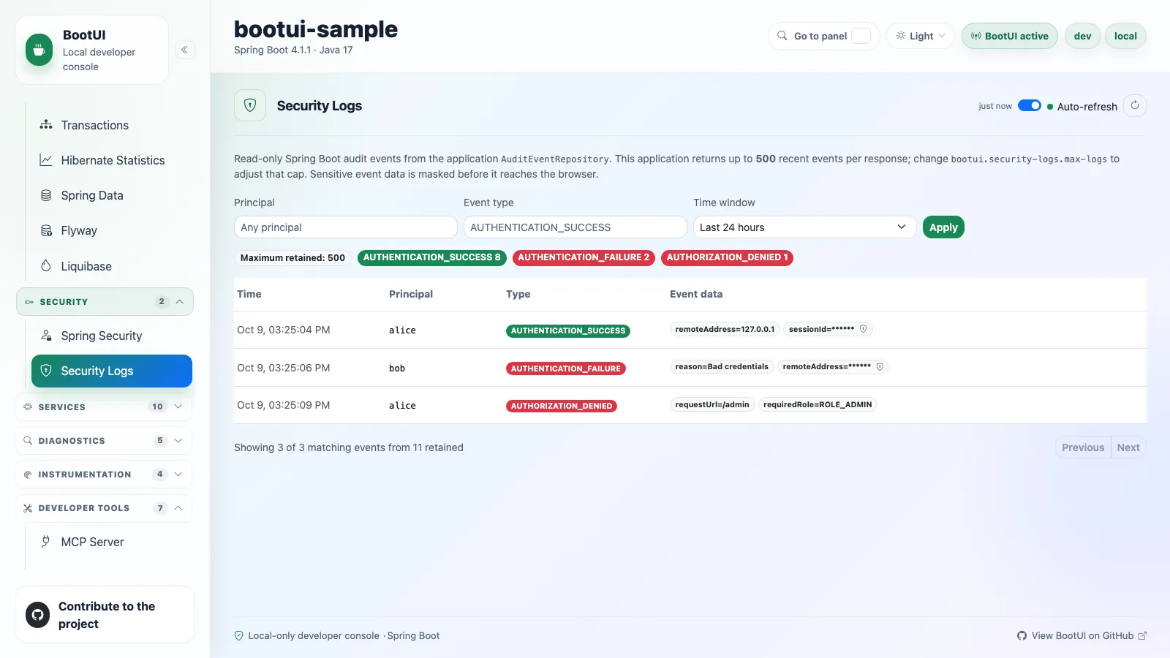Click the Next pagination button
The image size is (1170, 658).
[x=1128, y=447]
